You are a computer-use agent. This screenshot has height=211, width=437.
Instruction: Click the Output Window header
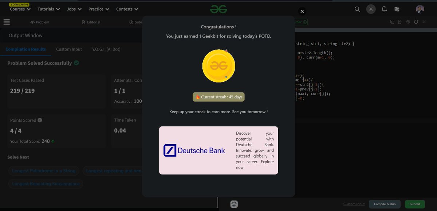25,36
